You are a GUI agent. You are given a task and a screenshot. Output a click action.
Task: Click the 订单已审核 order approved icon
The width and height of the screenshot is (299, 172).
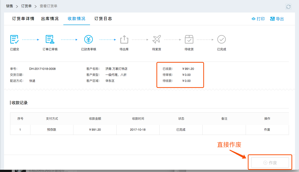click(x=50, y=39)
